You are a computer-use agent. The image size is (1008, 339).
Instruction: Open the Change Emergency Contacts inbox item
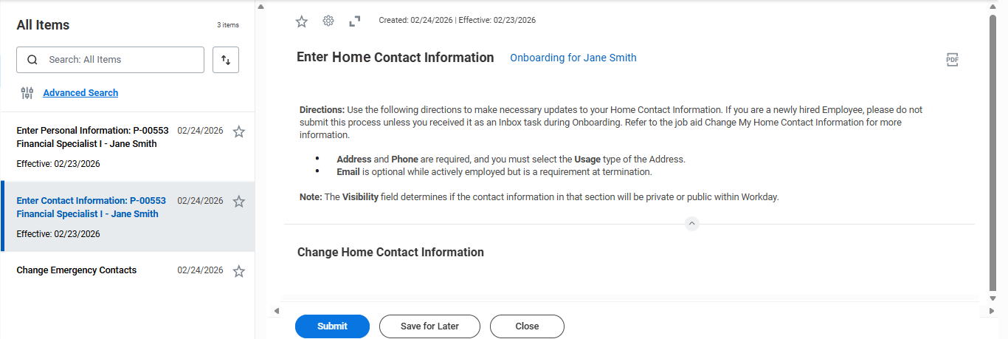pos(77,270)
